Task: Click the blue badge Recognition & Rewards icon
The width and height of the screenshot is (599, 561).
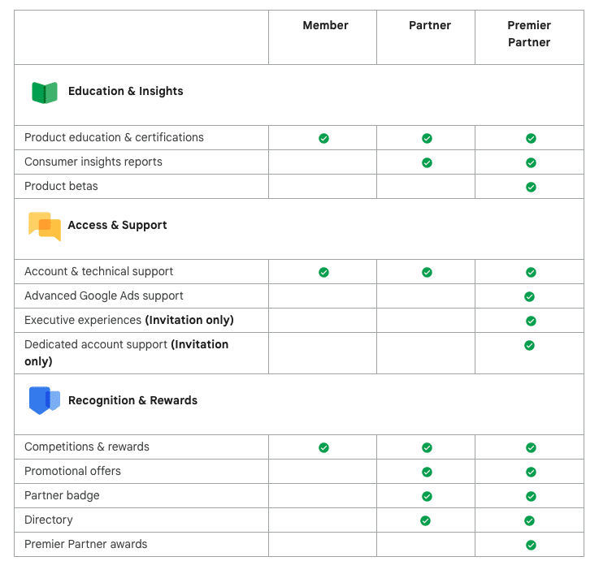Action: pos(45,400)
